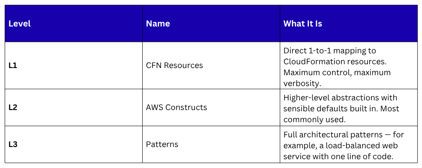Click the L2 level cell
The width and height of the screenshot is (422, 168).
[x=13, y=108]
